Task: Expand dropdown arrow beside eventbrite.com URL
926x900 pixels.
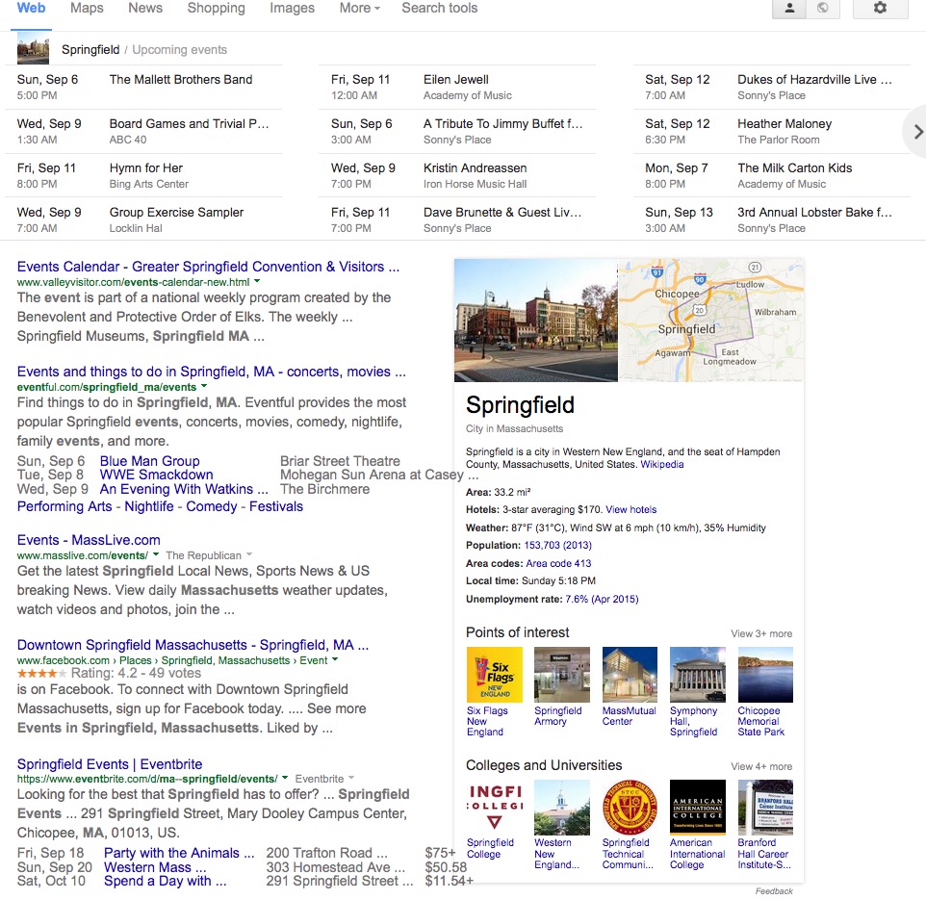Action: tap(285, 777)
